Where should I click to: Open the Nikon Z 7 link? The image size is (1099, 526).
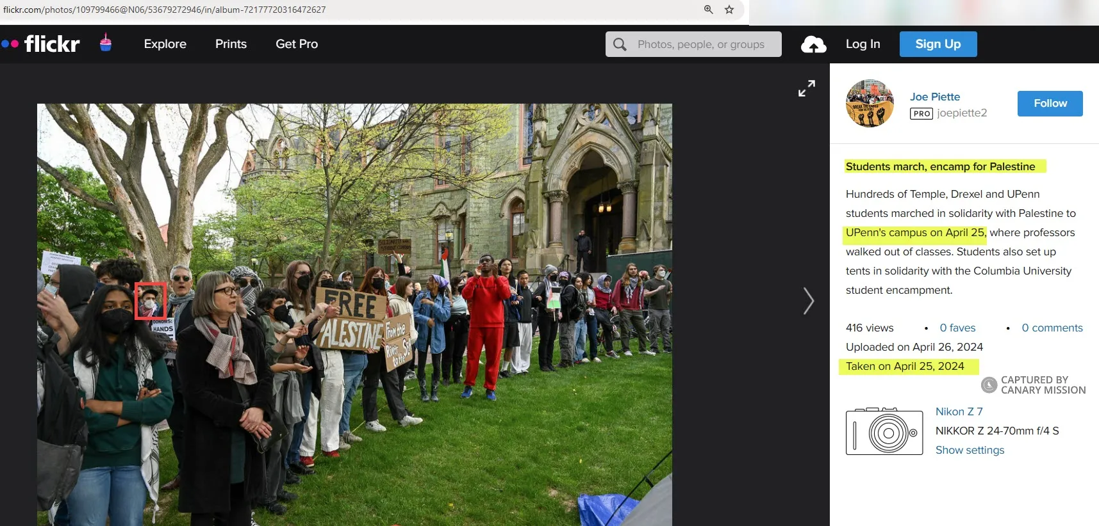tap(959, 411)
